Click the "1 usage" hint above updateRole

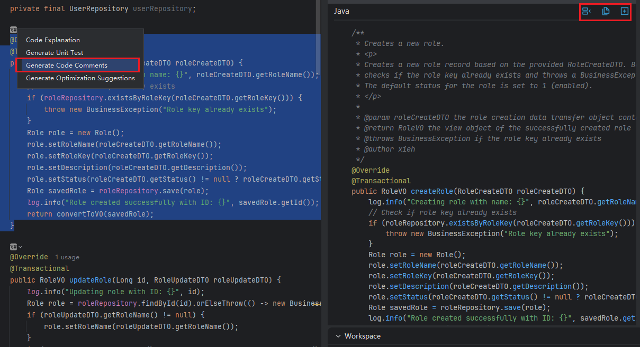coord(67,257)
